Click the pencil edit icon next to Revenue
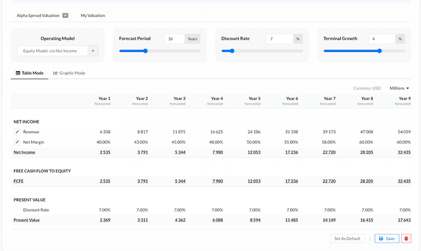 (17, 132)
